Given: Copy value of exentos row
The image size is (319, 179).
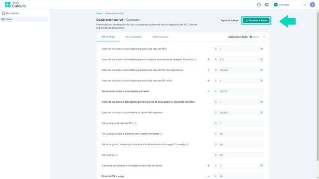Looking at the screenshot, I should (x=262, y=102).
